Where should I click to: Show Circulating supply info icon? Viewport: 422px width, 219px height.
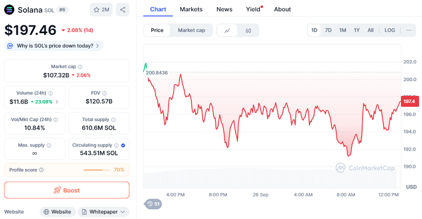point(116,145)
